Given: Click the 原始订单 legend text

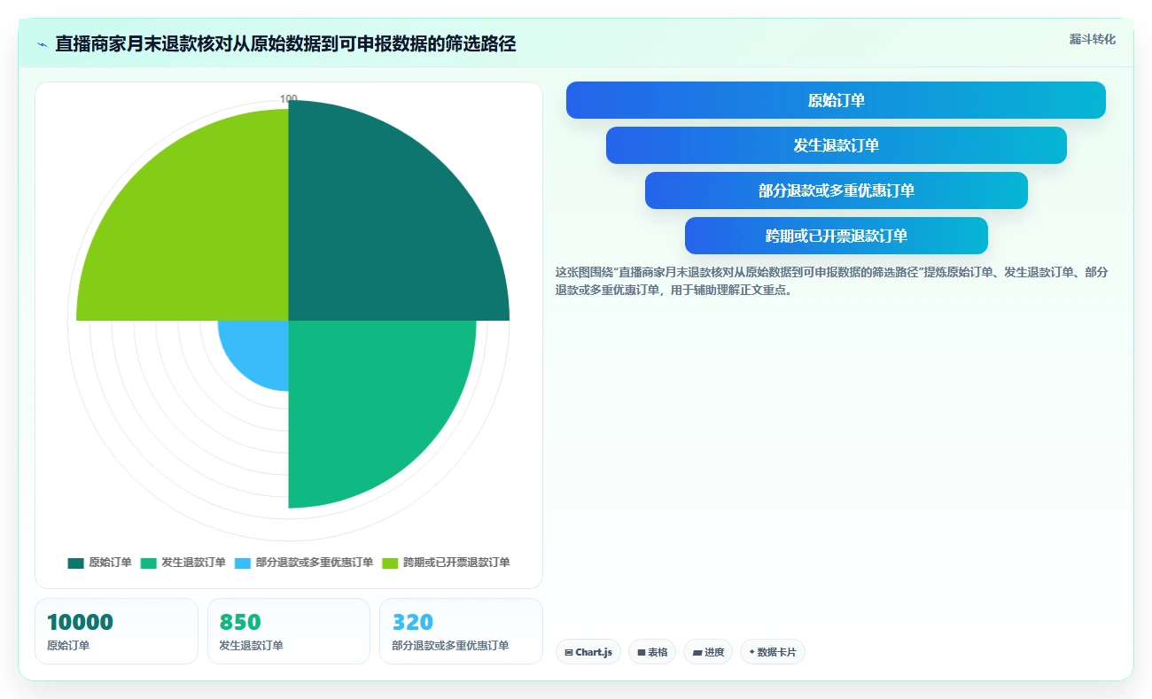Looking at the screenshot, I should [110, 563].
